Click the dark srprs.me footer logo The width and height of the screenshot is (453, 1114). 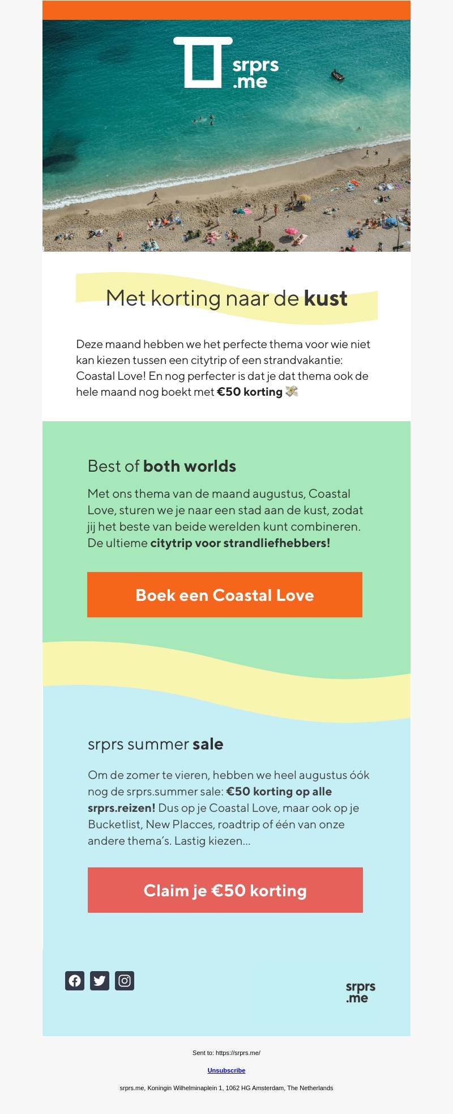tap(360, 993)
